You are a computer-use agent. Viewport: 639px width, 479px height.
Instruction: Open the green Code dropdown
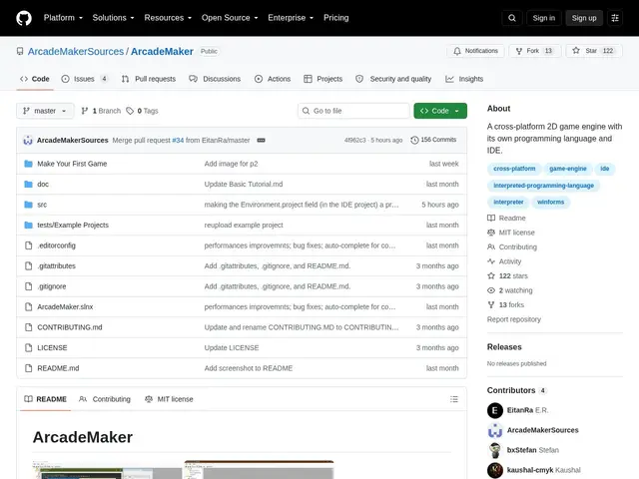click(440, 111)
